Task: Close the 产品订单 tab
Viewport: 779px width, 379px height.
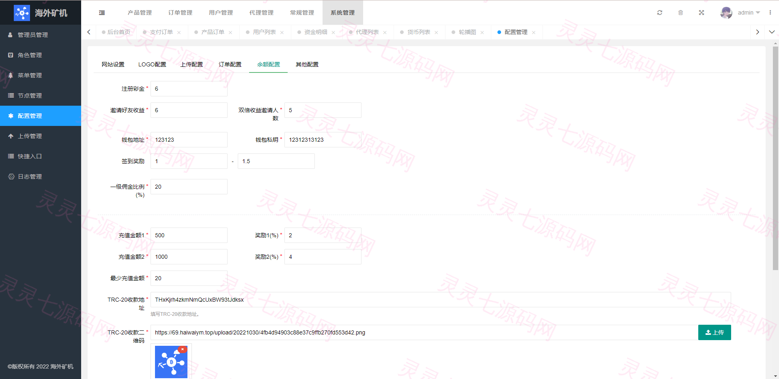Action: 230,32
